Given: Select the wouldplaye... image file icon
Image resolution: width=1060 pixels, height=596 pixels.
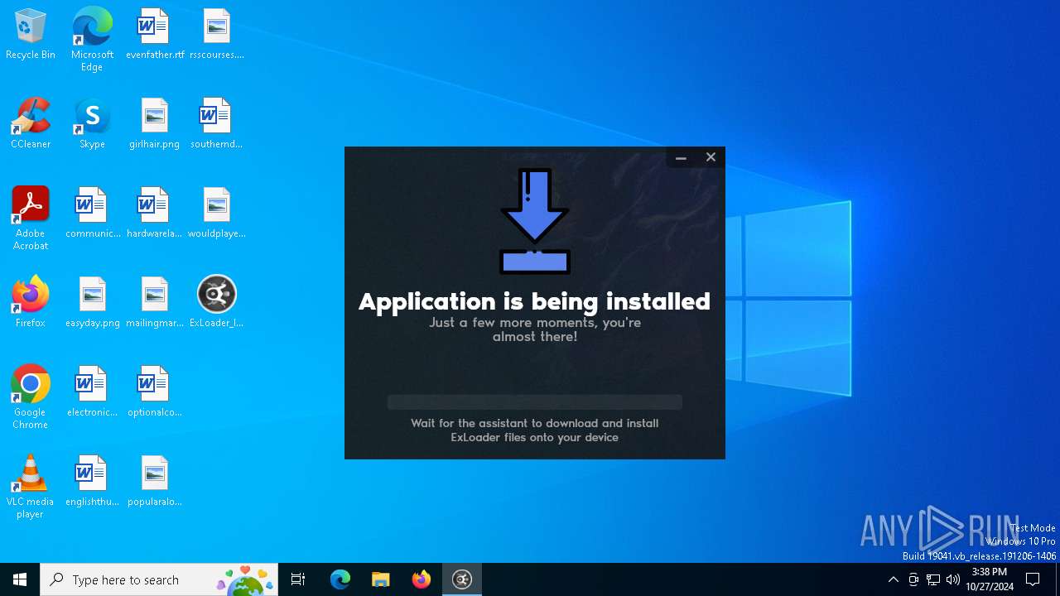Looking at the screenshot, I should (x=216, y=213).
